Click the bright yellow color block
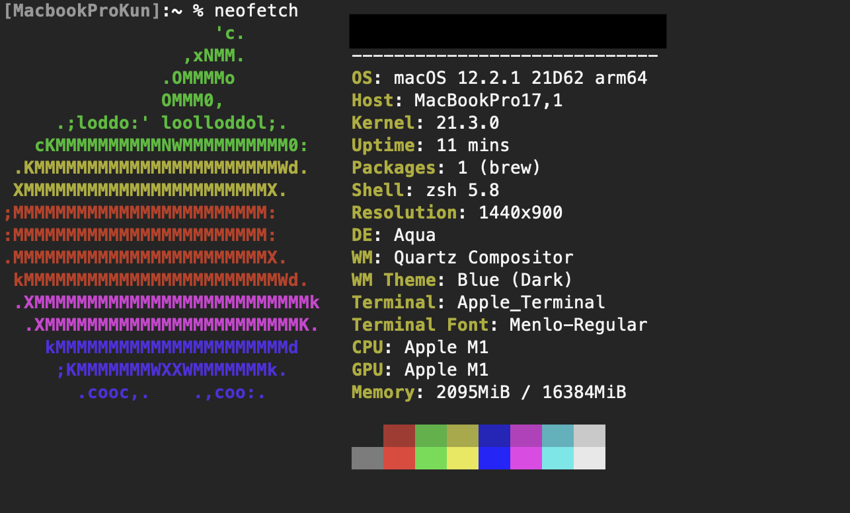This screenshot has width=850, height=513. pyautogui.click(x=463, y=458)
